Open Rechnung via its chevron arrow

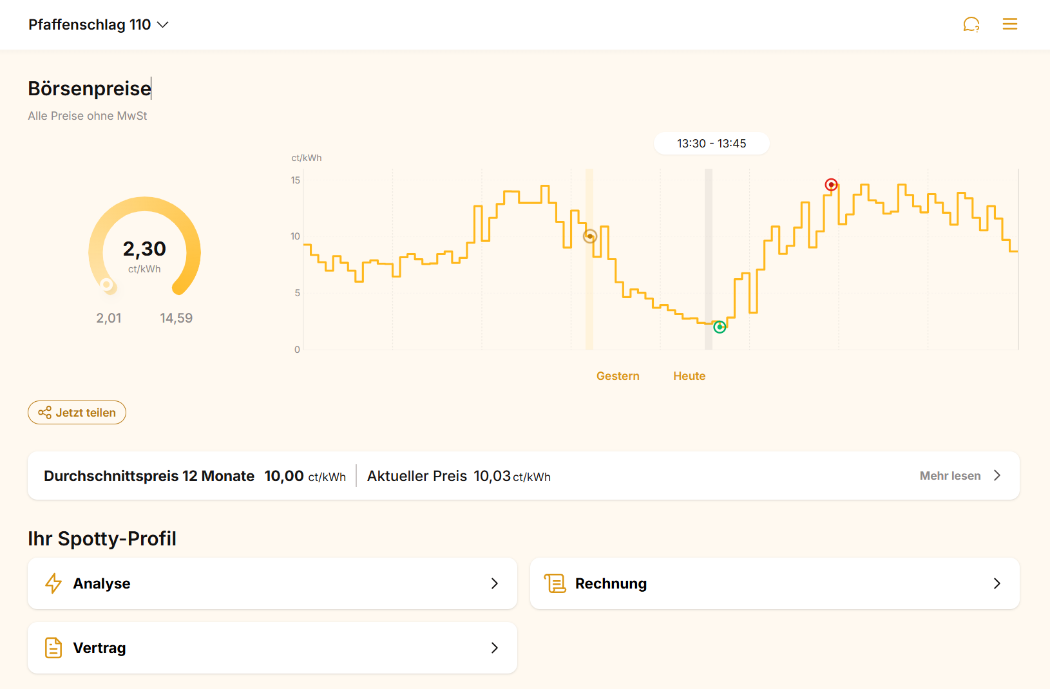pos(997,583)
